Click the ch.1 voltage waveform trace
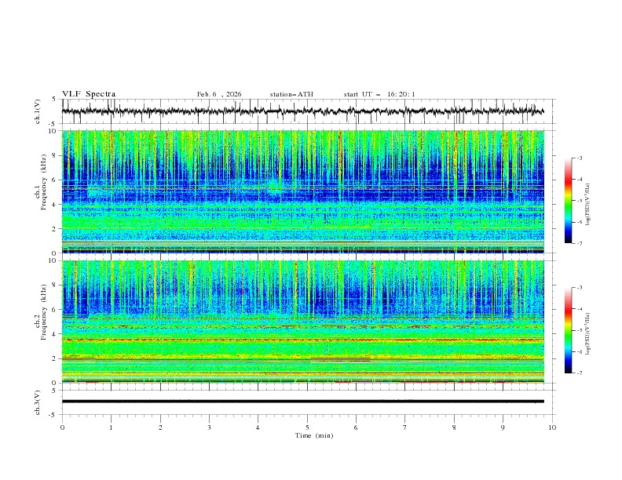 pyautogui.click(x=302, y=111)
